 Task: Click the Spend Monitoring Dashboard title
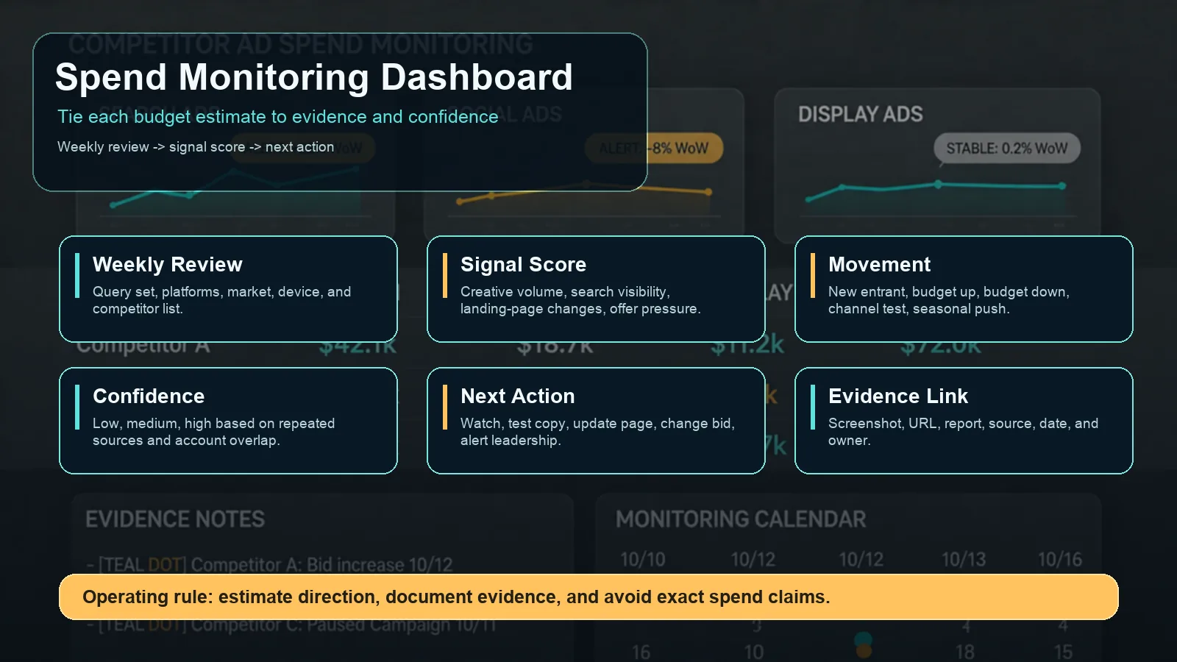point(313,77)
